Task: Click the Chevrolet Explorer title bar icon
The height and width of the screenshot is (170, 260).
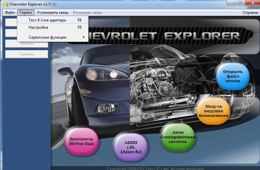Action: (x=5, y=4)
